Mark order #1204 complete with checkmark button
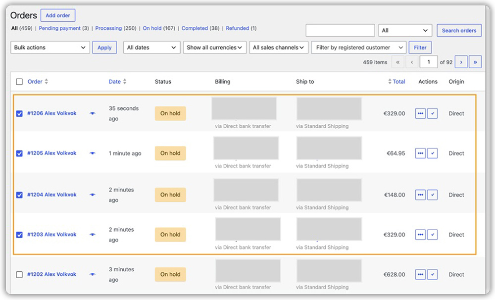 433,195
